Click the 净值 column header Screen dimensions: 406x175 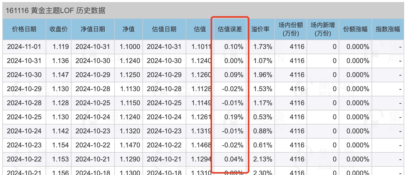tap(128, 29)
